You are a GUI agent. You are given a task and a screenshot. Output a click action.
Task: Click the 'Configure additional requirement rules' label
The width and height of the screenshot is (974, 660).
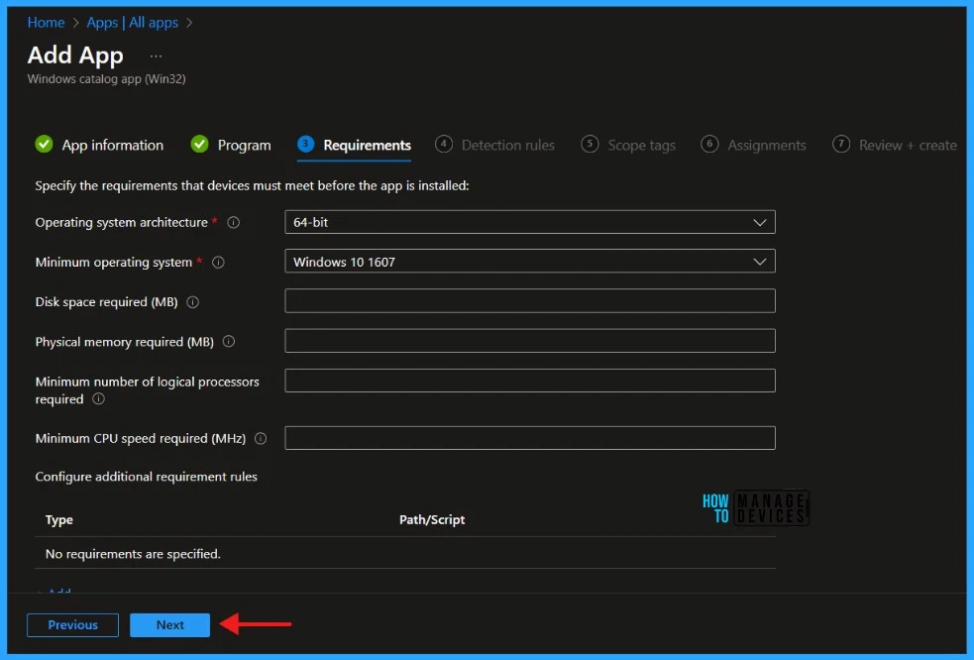point(146,477)
